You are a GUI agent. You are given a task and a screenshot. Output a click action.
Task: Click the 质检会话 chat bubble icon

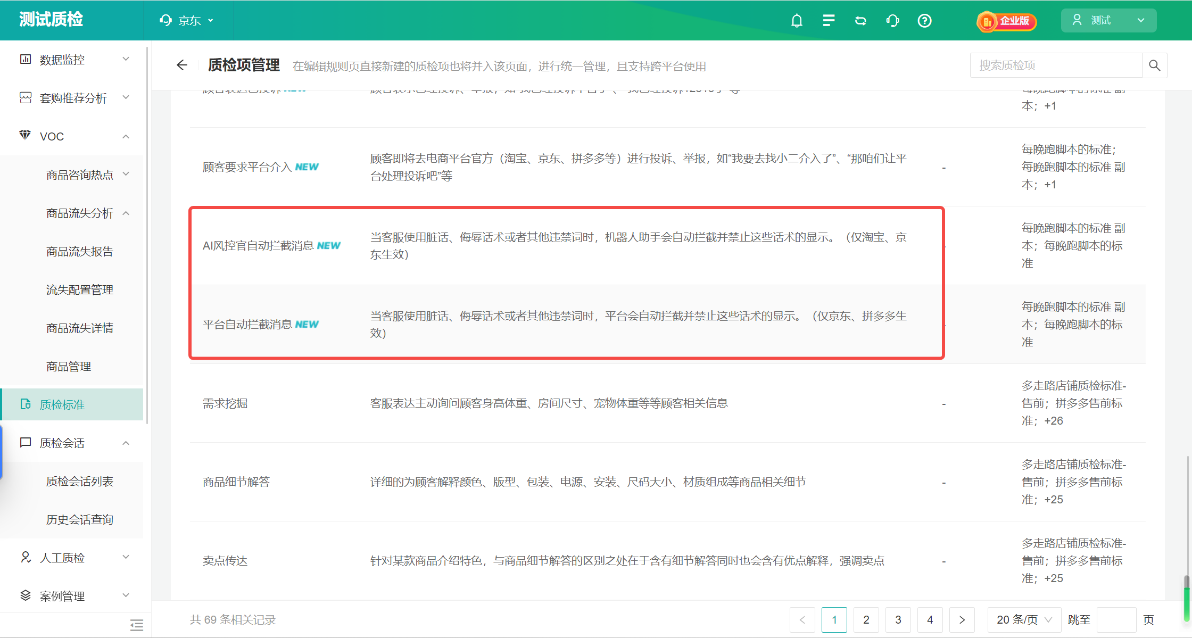(26, 443)
